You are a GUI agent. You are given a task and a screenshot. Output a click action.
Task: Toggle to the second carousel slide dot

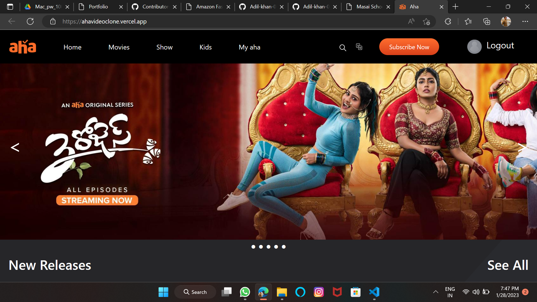(x=261, y=247)
